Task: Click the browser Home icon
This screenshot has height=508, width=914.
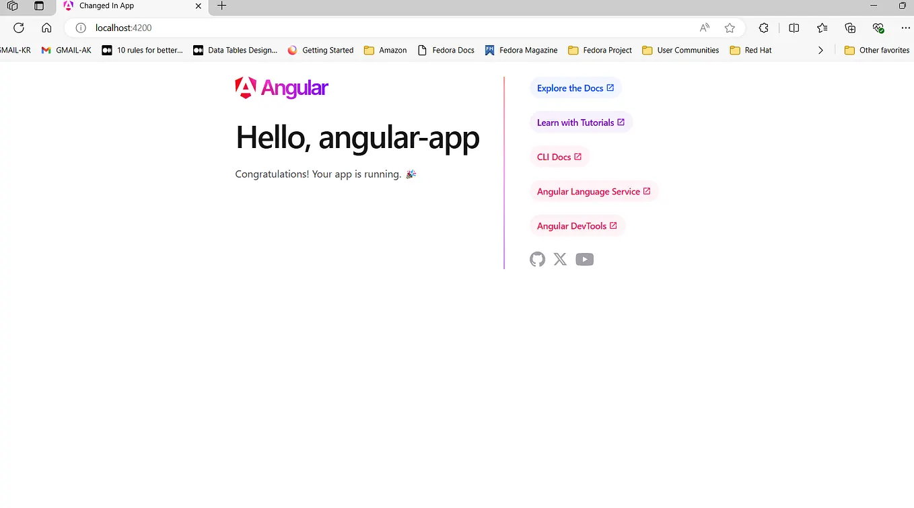Action: click(45, 28)
